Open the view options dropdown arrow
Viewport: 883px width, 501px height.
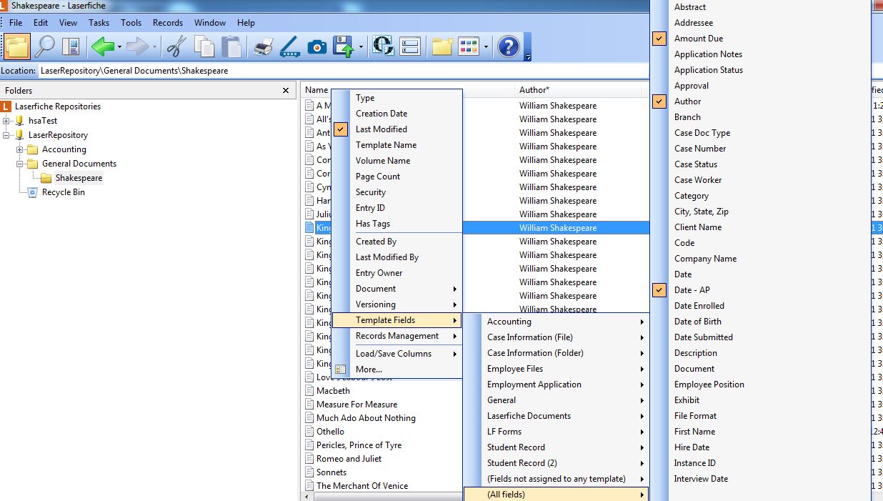point(486,47)
